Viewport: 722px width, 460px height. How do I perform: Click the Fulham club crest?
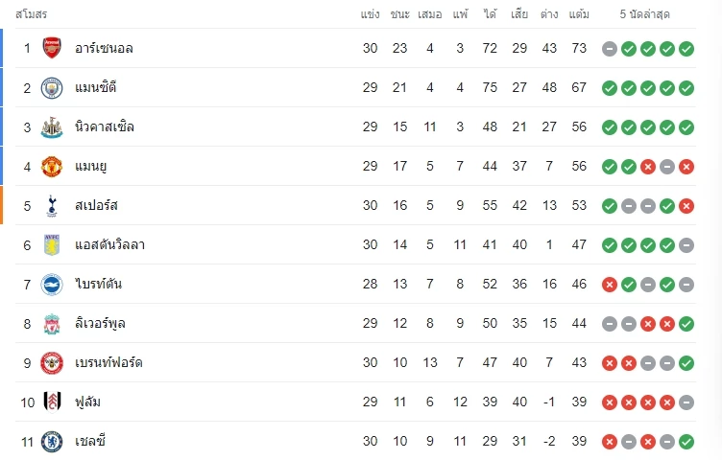[x=52, y=402]
